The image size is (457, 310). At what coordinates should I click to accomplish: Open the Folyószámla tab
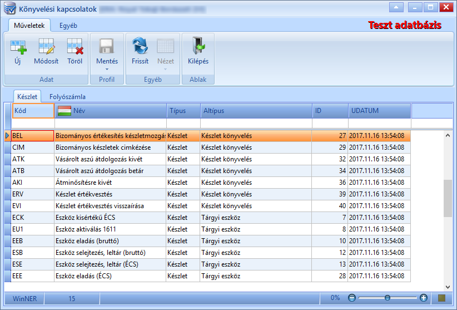pos(67,96)
